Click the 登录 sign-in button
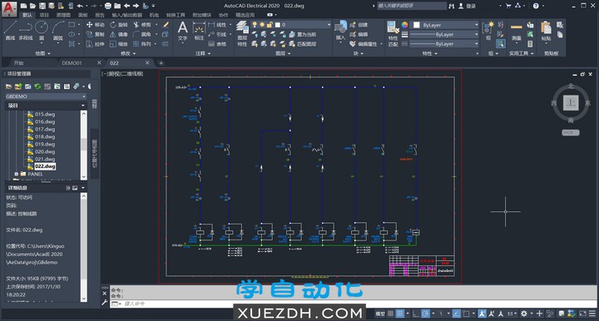The width and height of the screenshot is (599, 321). (468, 6)
